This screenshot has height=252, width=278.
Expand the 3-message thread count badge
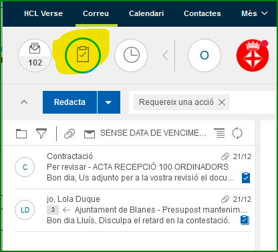[x=53, y=210]
